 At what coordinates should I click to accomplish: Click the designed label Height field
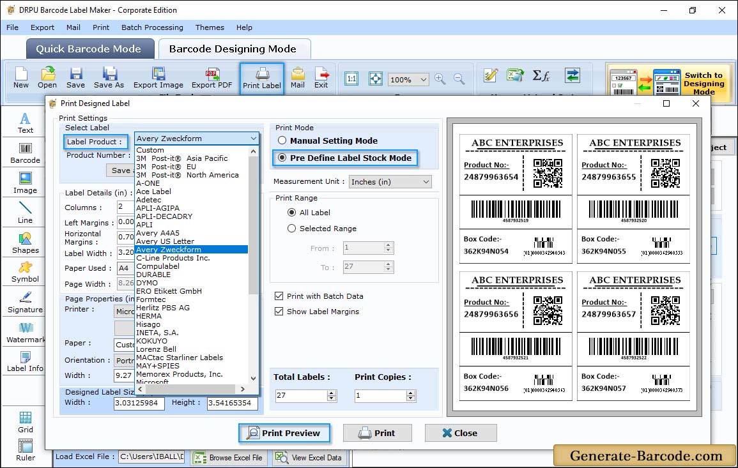coord(232,403)
